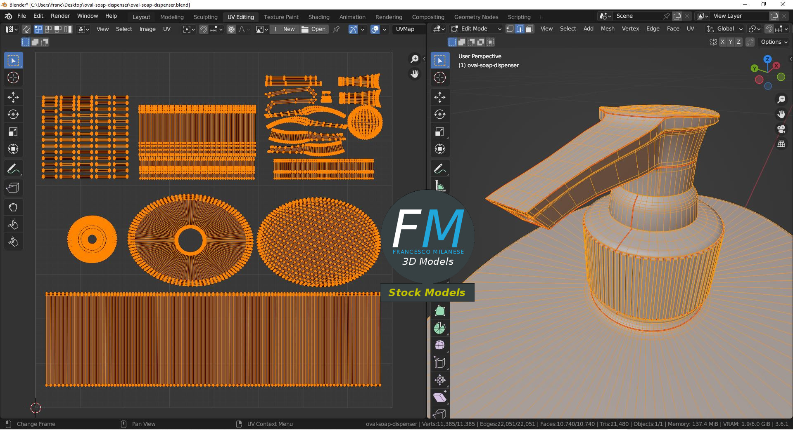Select the Rip Region tool in UV editor
Screen dimensions: 793x430
click(x=13, y=188)
